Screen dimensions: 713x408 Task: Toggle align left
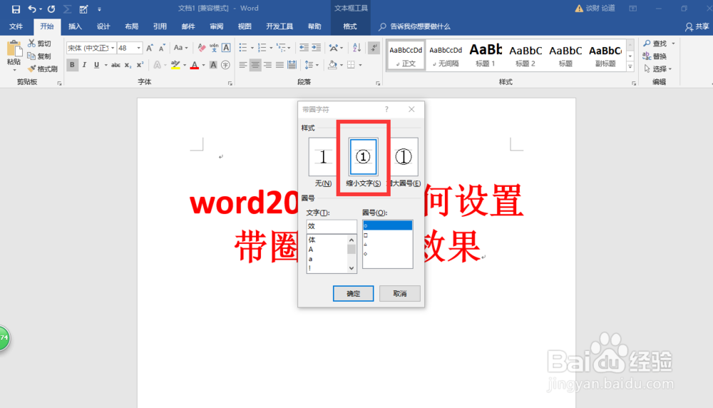243,65
